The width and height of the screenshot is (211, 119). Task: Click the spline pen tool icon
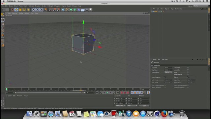click(x=67, y=10)
